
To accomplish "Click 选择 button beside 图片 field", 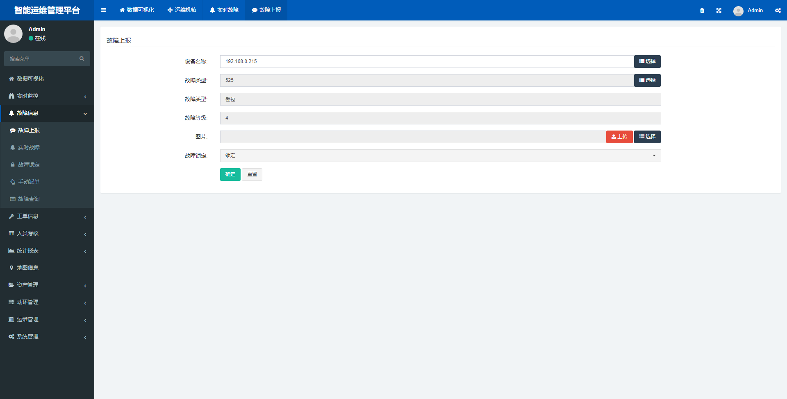I will tap(647, 137).
